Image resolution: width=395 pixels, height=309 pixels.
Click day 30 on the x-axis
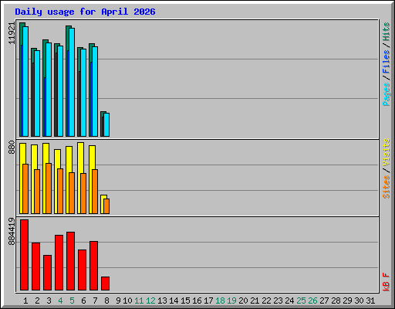click(359, 301)
